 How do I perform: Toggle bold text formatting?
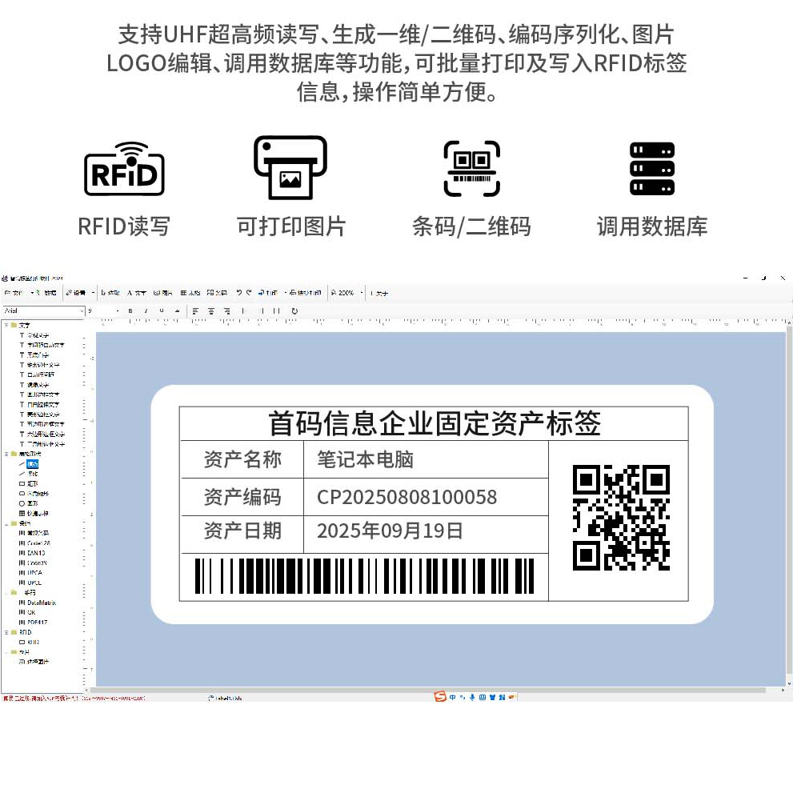130,310
